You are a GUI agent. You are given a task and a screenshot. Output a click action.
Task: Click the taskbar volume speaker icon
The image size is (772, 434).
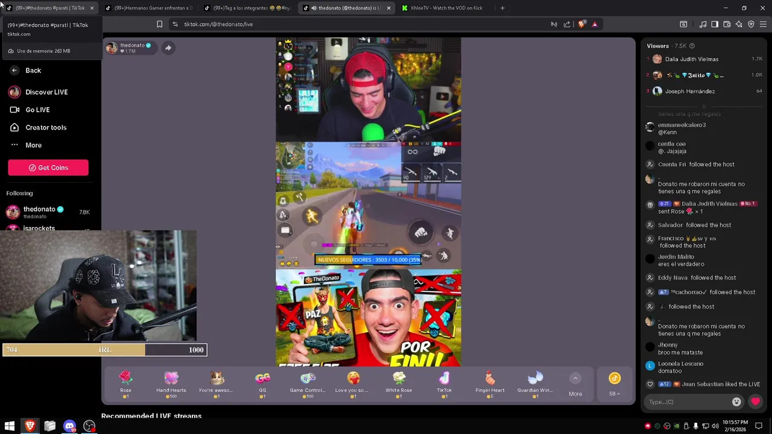pos(715,426)
